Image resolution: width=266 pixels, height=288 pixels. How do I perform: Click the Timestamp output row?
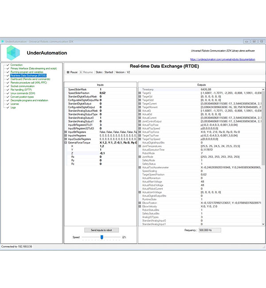coord(200,90)
